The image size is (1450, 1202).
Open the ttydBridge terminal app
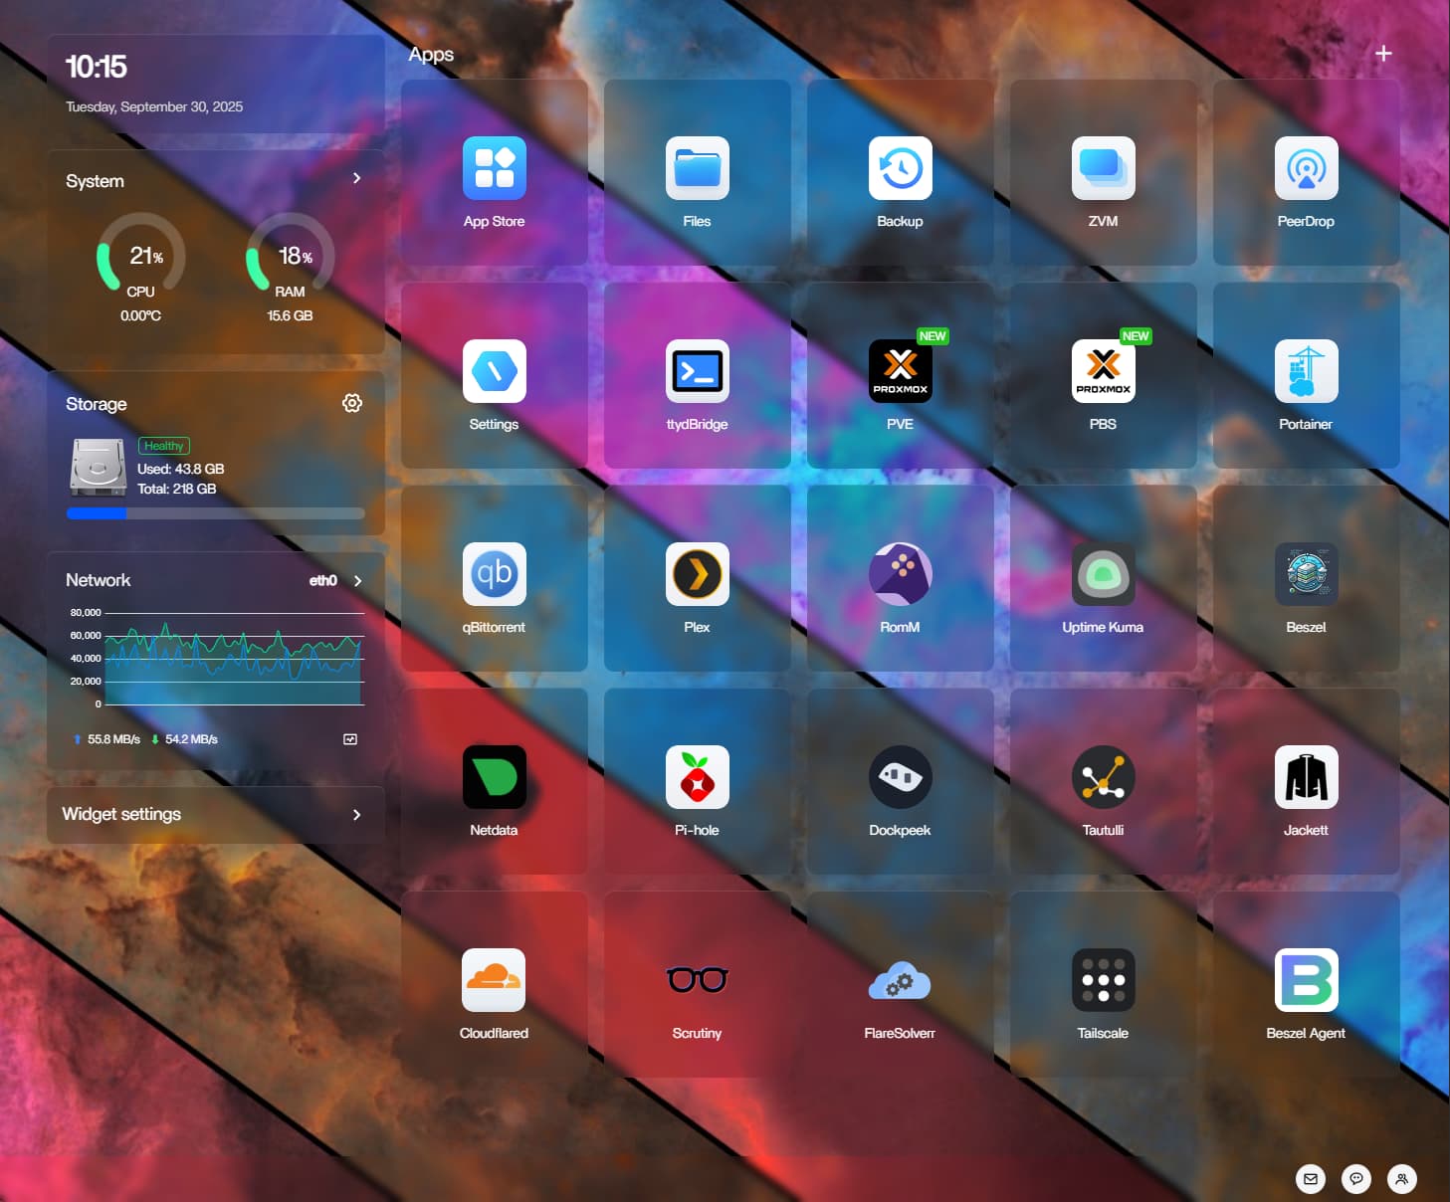697,372
